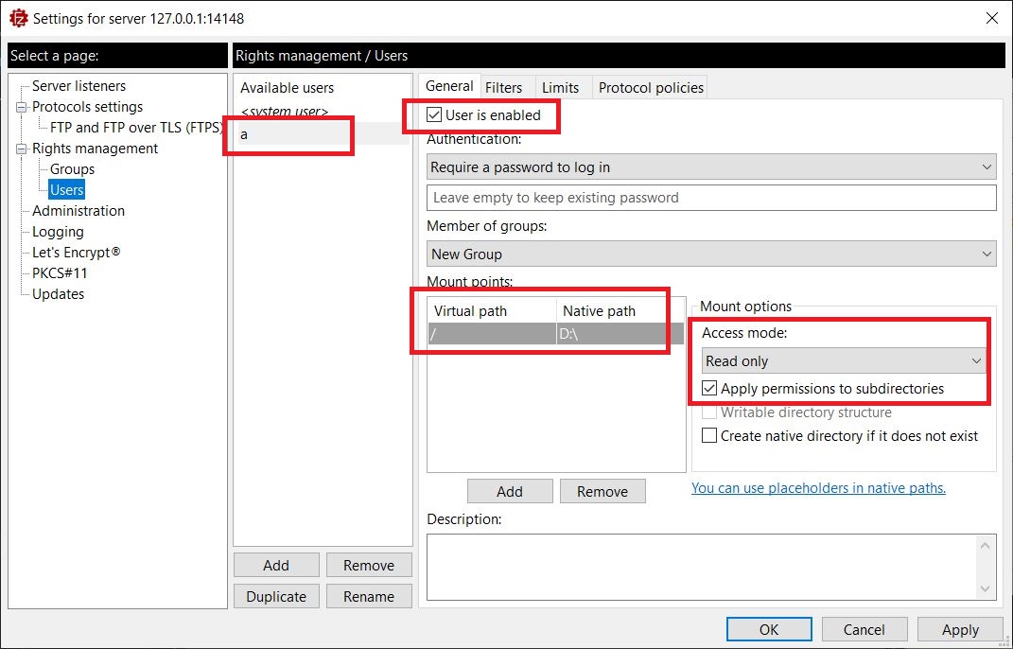Collapse the Protocols settings tree node
The width and height of the screenshot is (1013, 649).
22,107
